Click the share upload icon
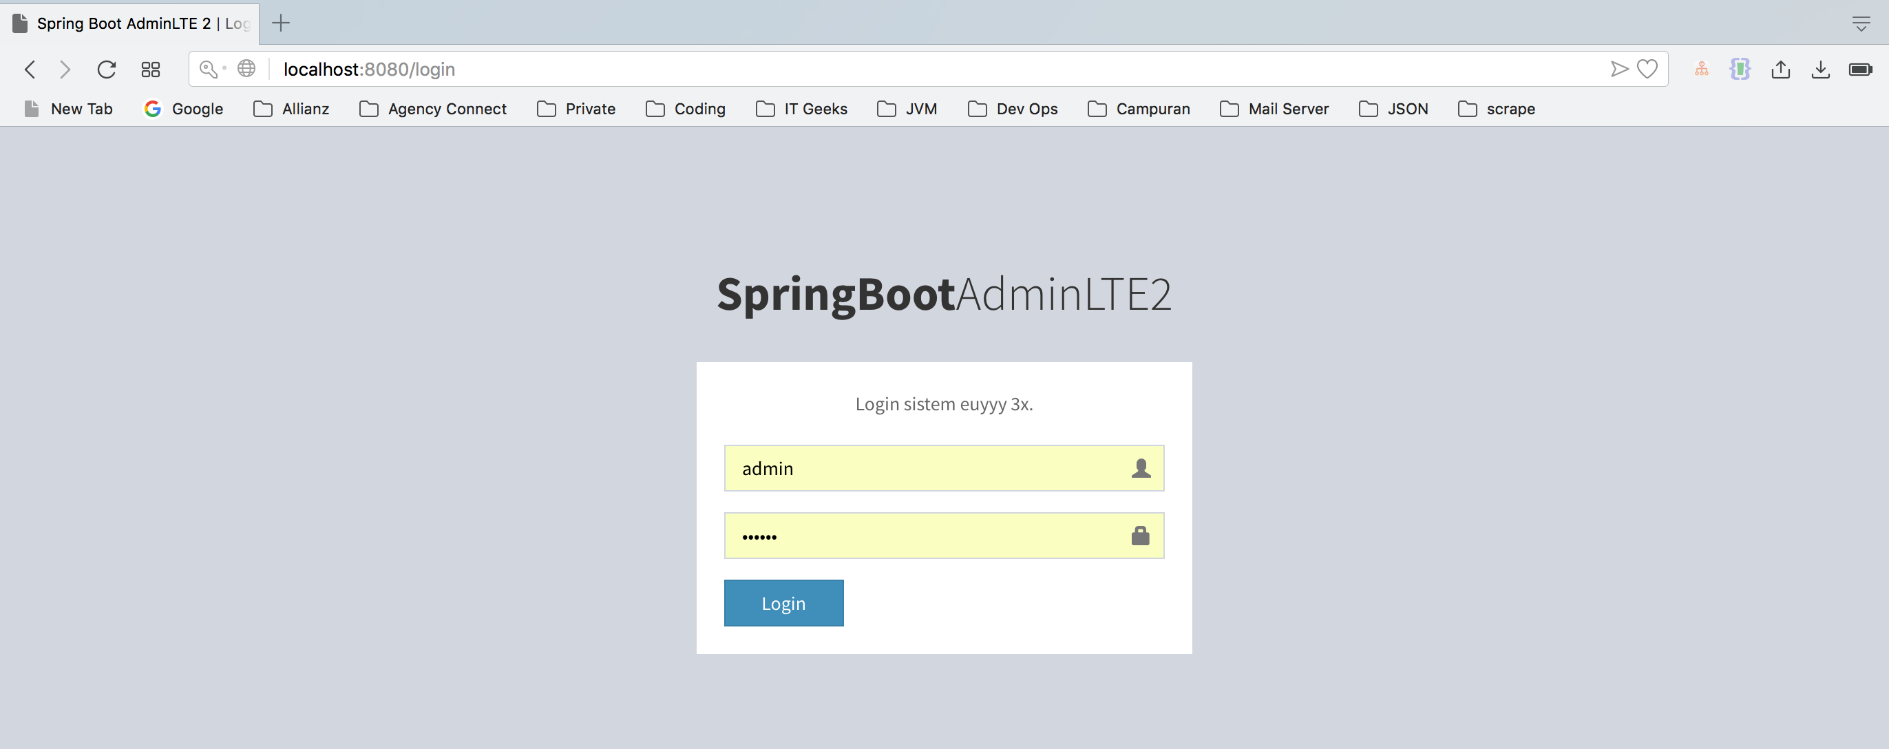 pyautogui.click(x=1780, y=69)
